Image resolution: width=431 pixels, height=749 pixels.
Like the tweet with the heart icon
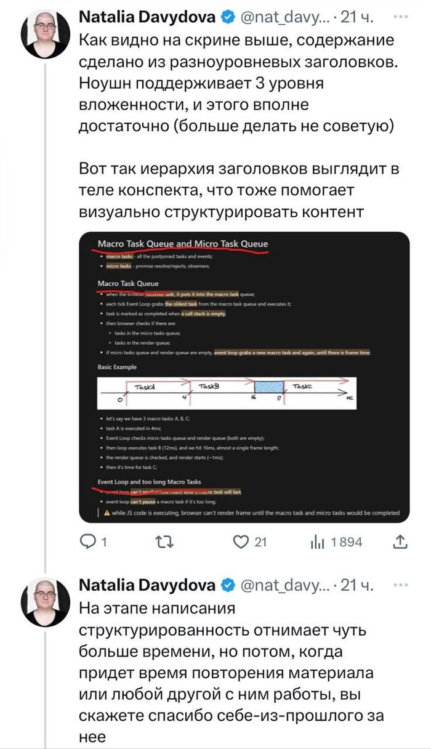pos(240,541)
